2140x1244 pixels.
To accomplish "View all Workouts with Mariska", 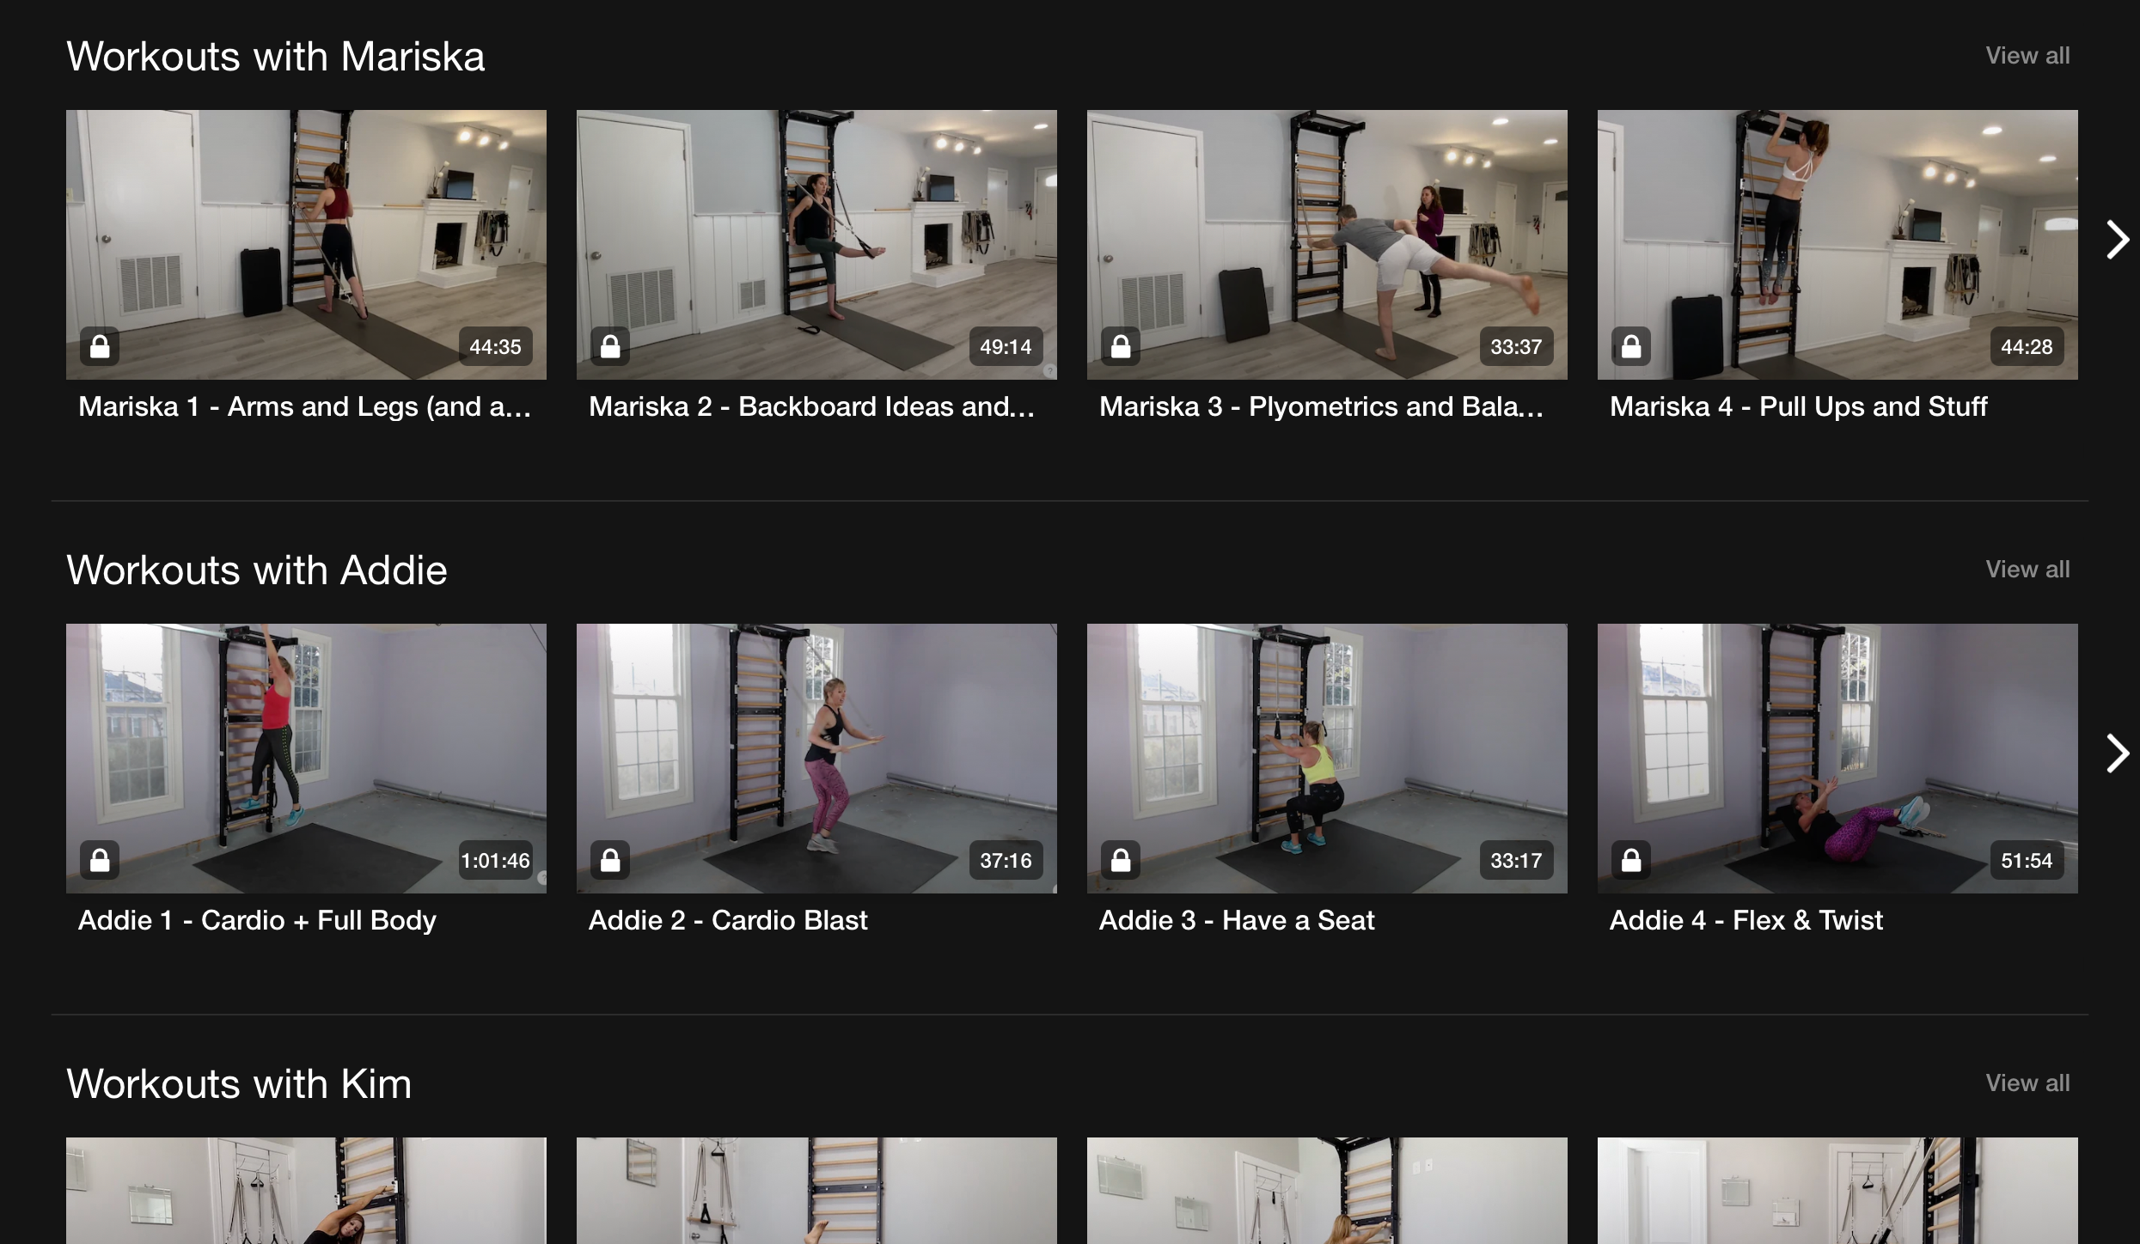I will point(2027,56).
